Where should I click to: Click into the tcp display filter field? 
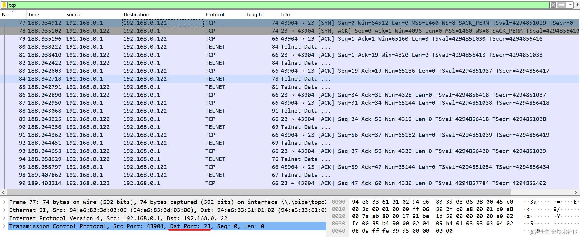(278, 5)
